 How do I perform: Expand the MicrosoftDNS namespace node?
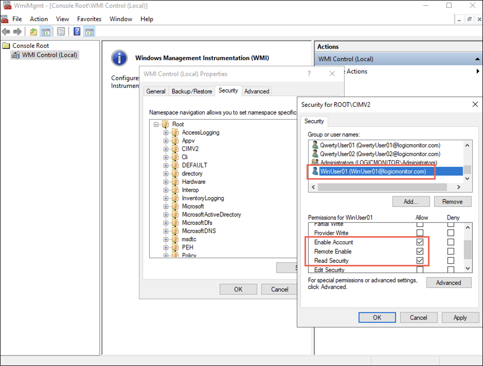[166, 231]
